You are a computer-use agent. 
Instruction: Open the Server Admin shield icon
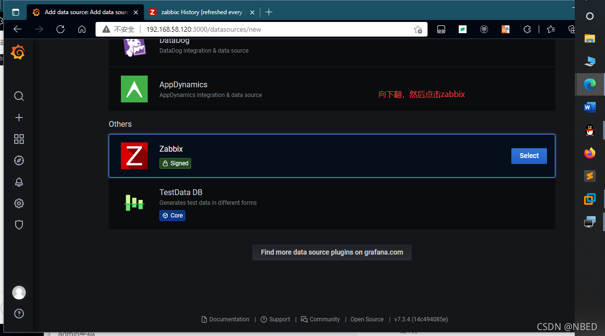[x=19, y=225]
